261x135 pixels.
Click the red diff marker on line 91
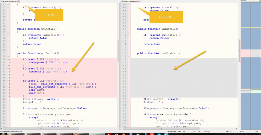point(10,96)
